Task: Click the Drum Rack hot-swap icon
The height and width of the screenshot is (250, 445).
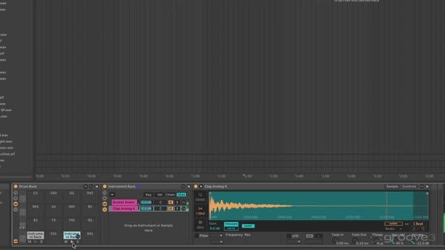Action: click(x=91, y=187)
